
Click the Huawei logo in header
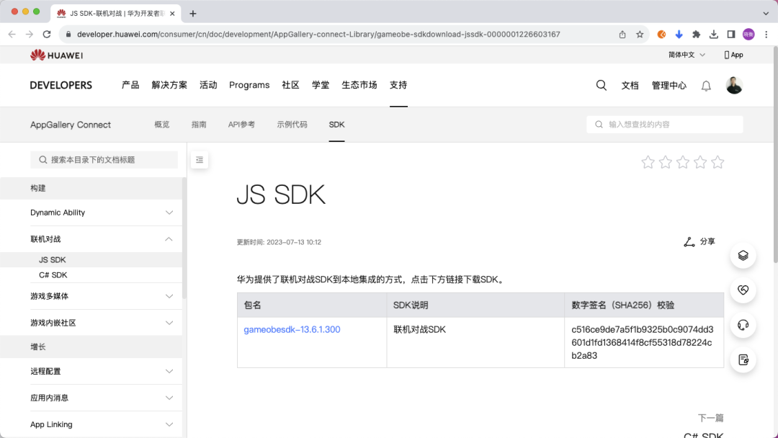pos(56,55)
